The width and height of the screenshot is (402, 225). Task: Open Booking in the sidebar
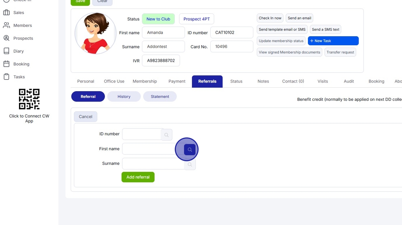(x=21, y=64)
